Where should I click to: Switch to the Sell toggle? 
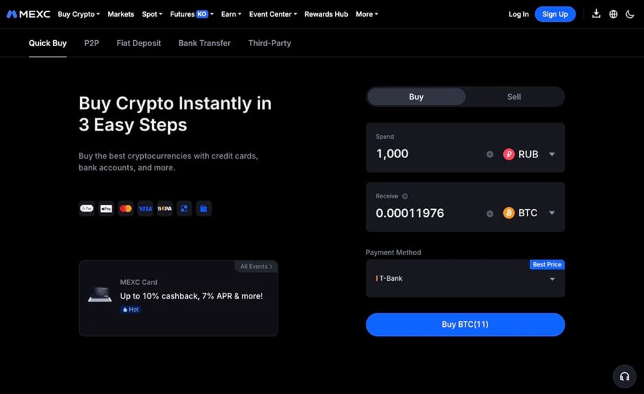pos(514,97)
